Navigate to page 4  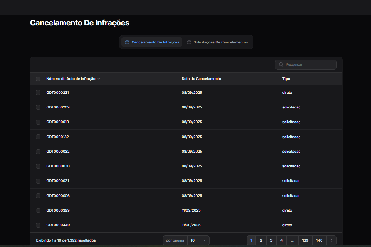(282, 240)
